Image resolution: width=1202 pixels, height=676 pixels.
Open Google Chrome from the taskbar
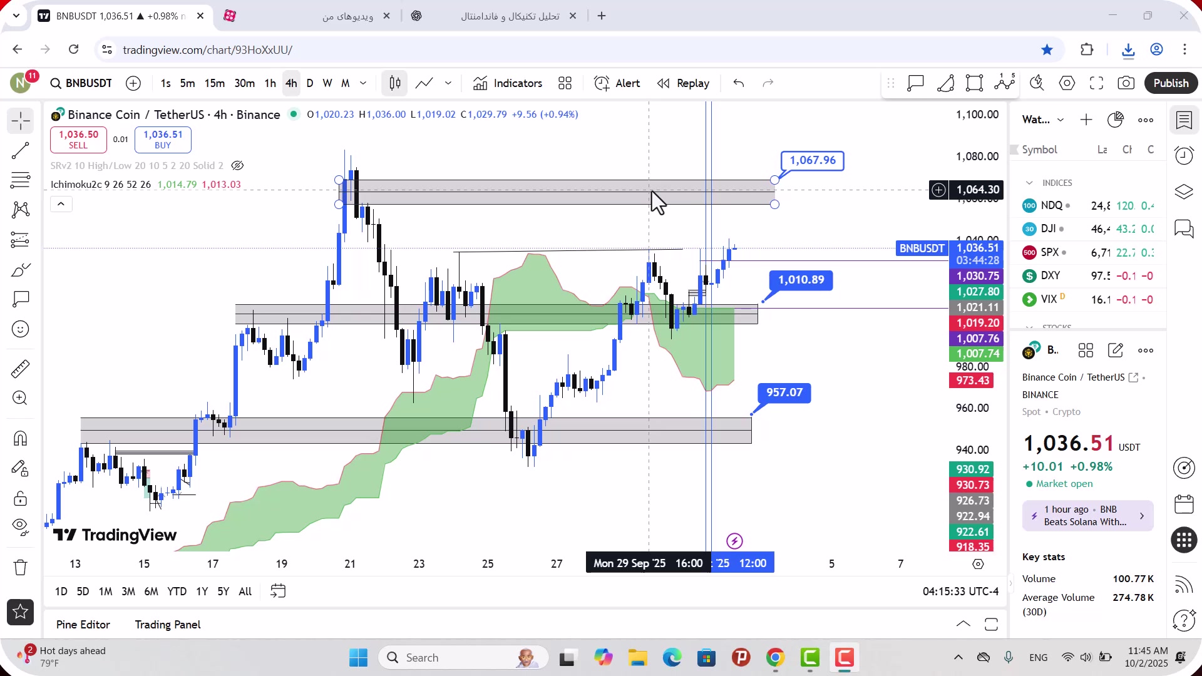[776, 658]
